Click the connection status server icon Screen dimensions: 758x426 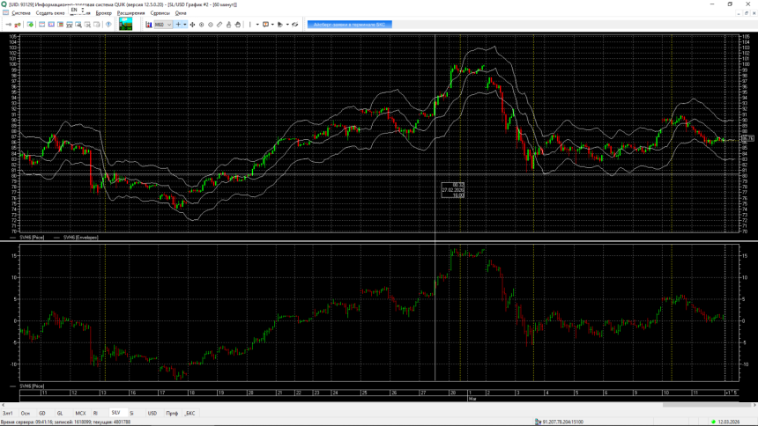539,422
